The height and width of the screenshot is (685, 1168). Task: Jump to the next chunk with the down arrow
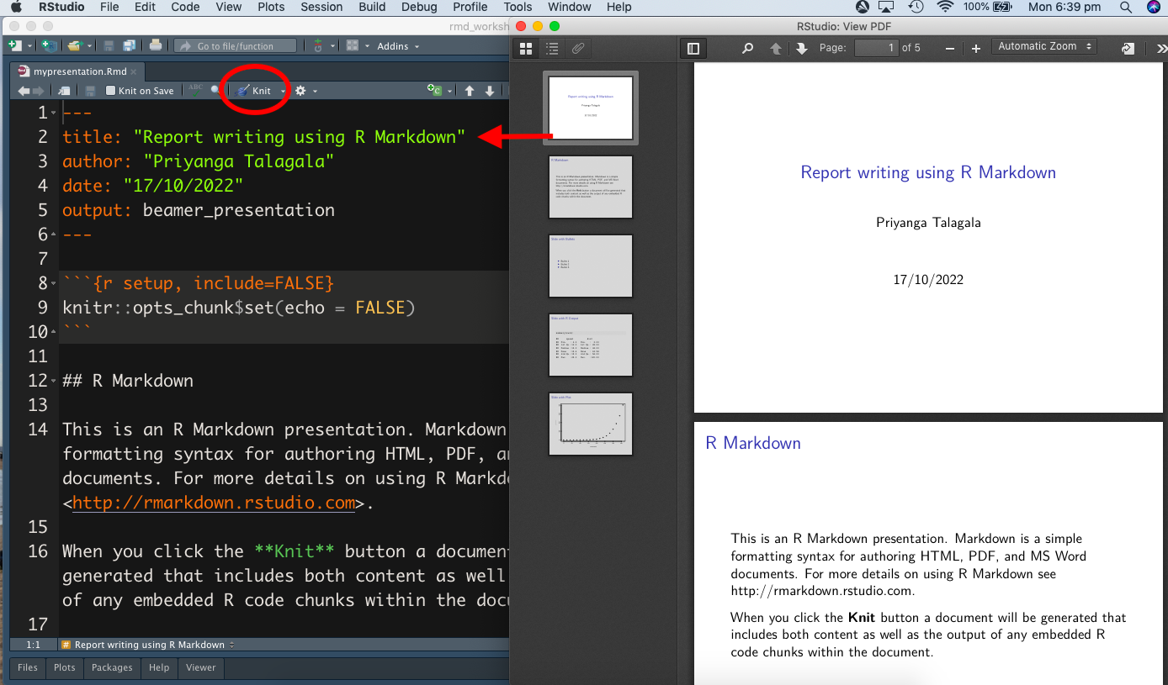click(x=489, y=91)
